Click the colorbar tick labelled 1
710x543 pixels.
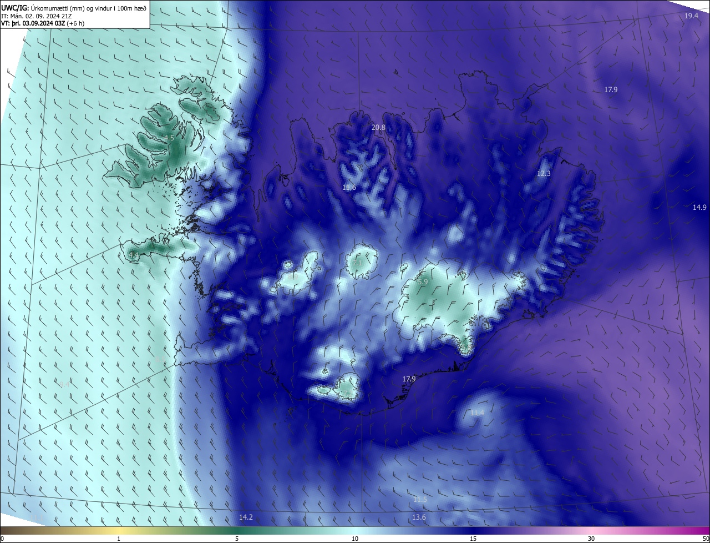[x=119, y=539]
